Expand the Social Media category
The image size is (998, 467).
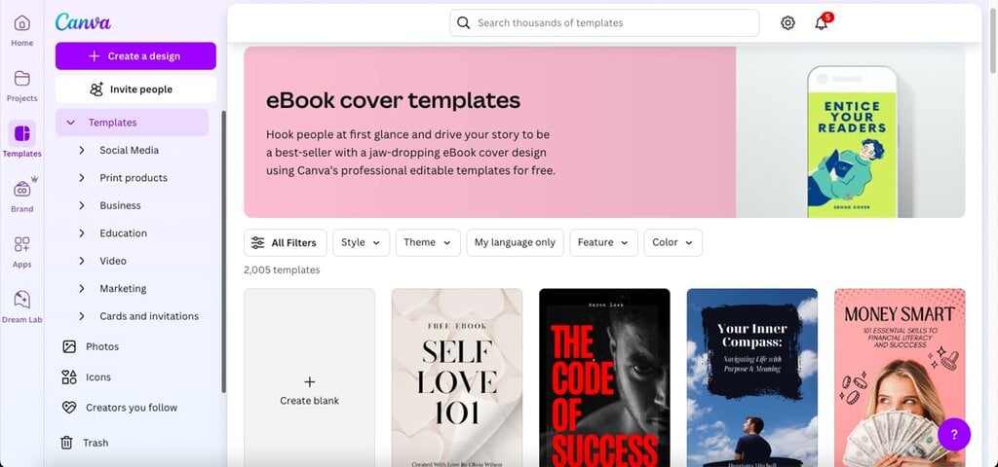82,150
